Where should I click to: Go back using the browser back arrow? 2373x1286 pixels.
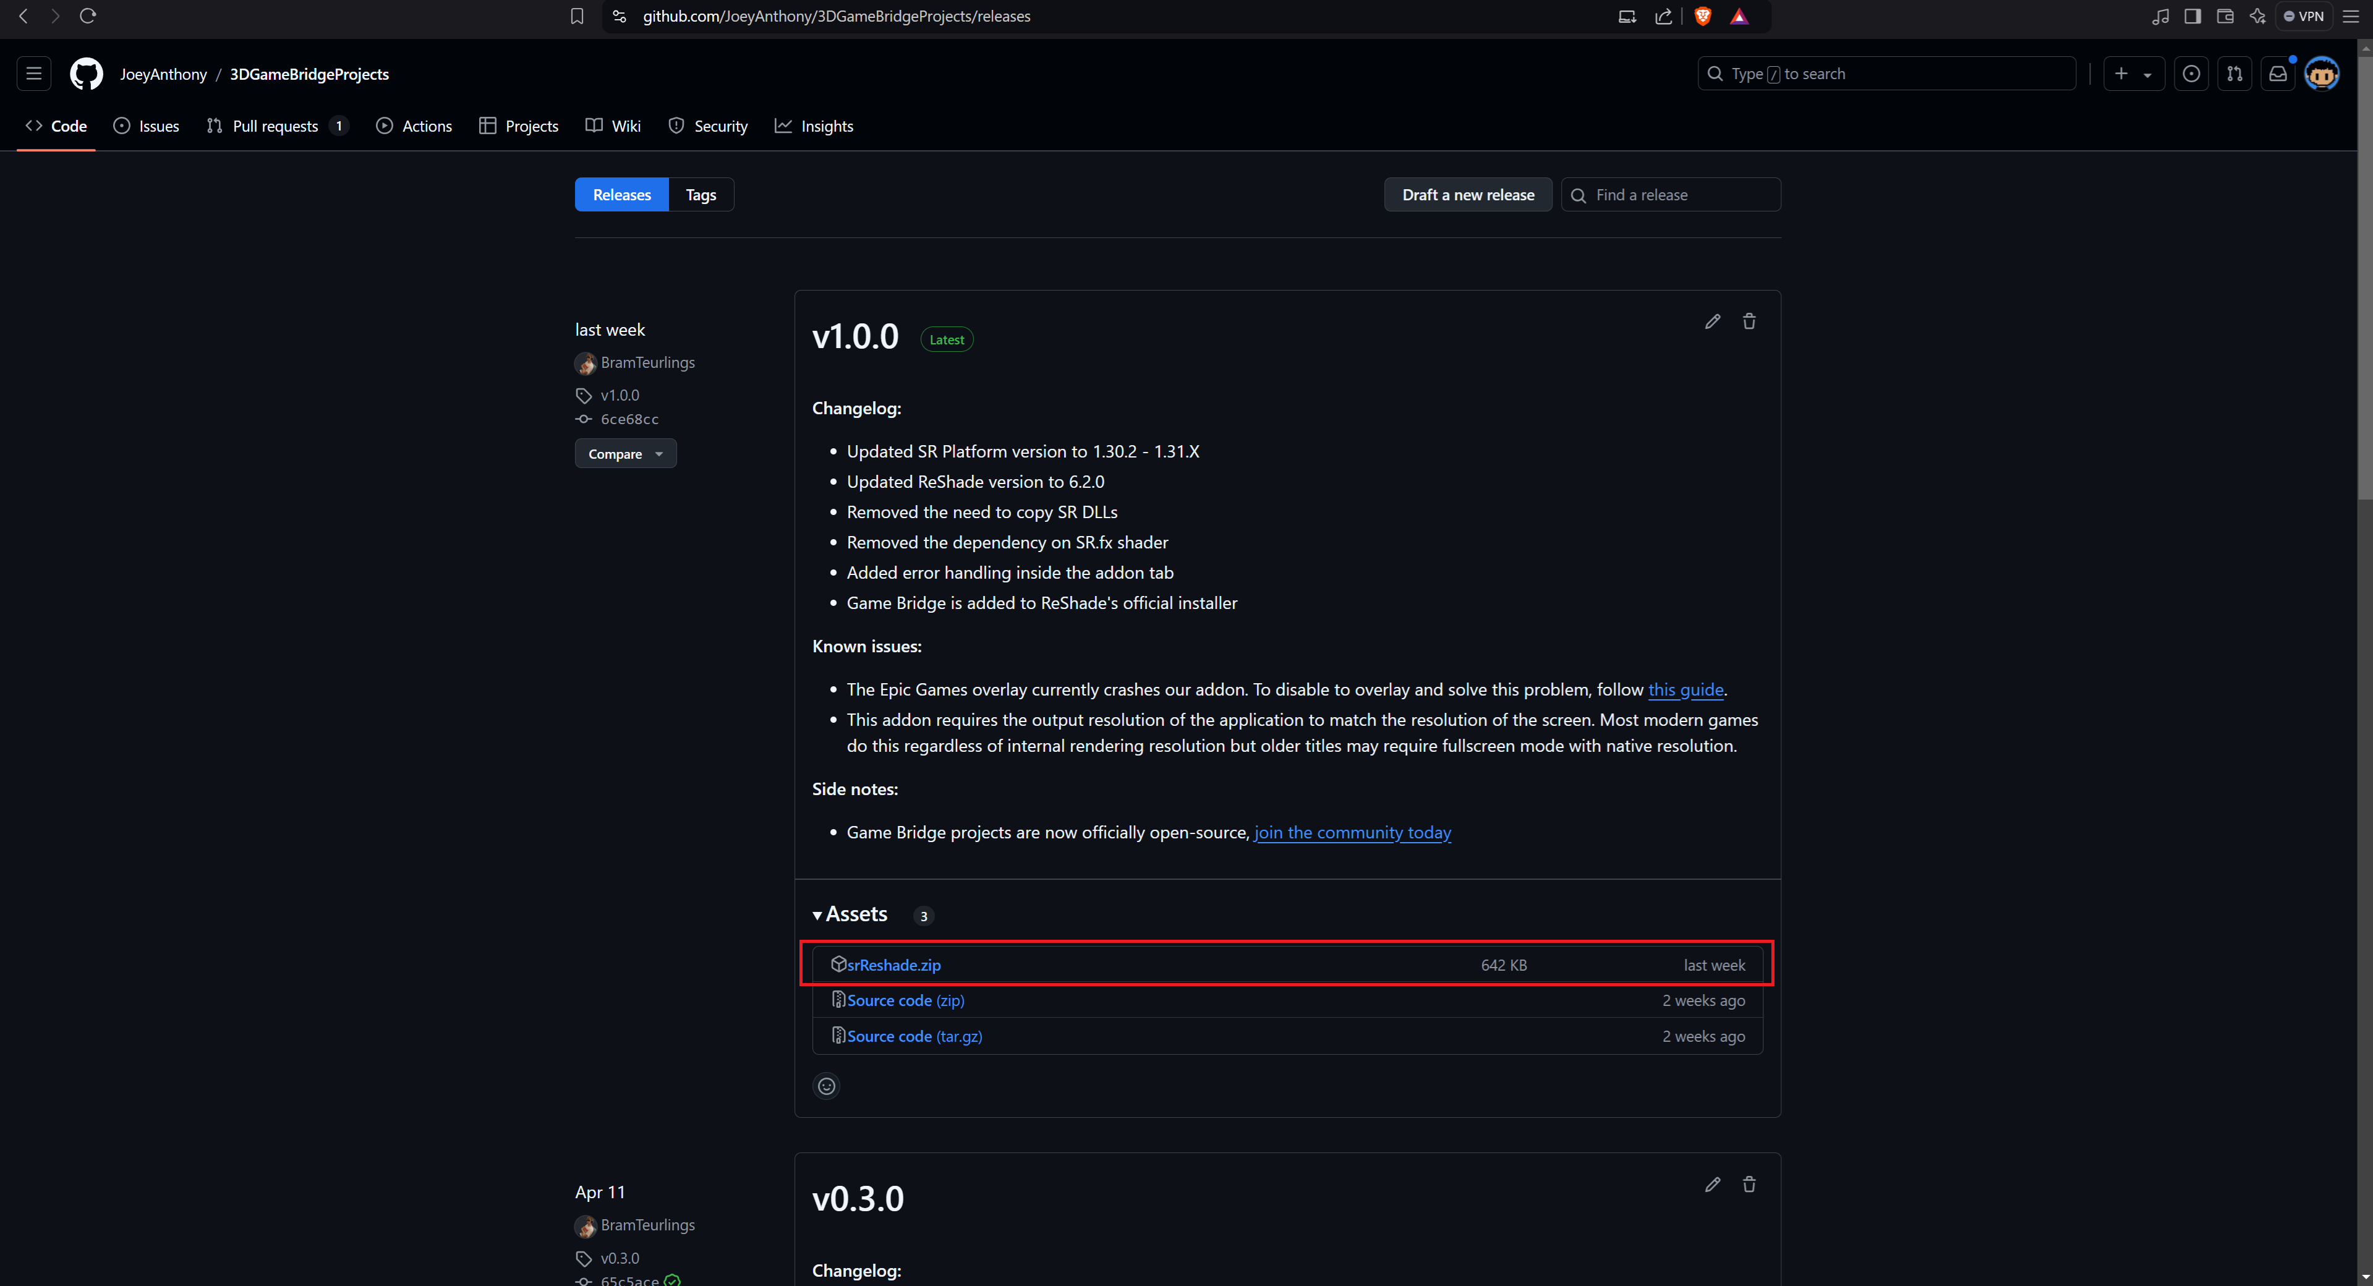(x=24, y=15)
